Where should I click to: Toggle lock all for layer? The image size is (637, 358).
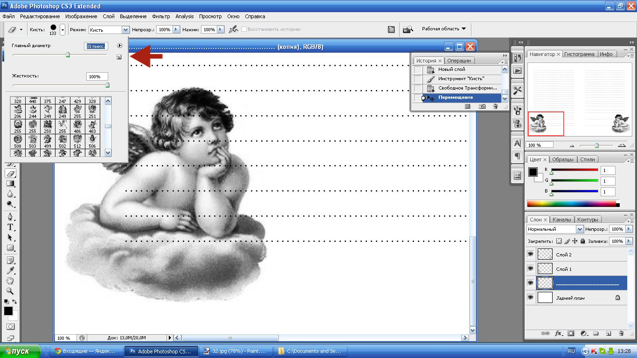pyautogui.click(x=583, y=241)
